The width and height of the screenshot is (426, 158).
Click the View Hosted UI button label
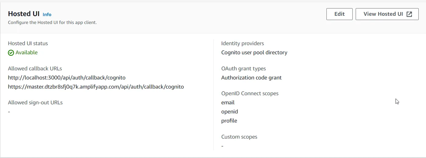[383, 14]
